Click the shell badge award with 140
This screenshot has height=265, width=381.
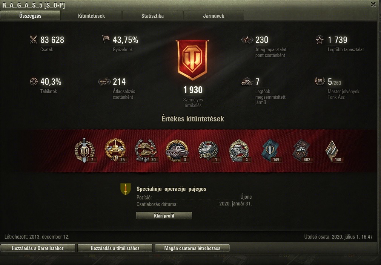point(333,151)
